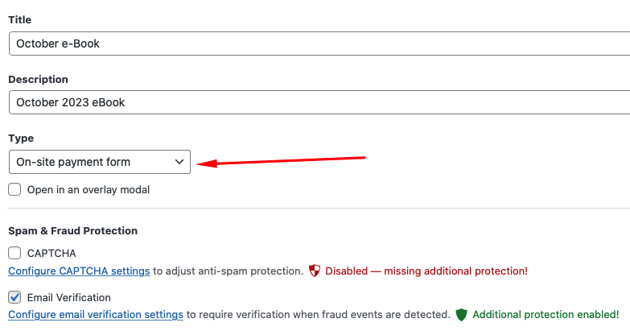Click the red shield warning icon
630x335 pixels.
pyautogui.click(x=315, y=271)
